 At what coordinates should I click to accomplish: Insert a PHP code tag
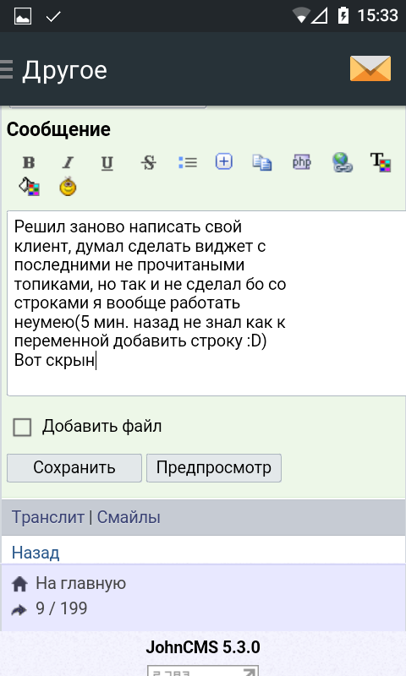point(301,161)
